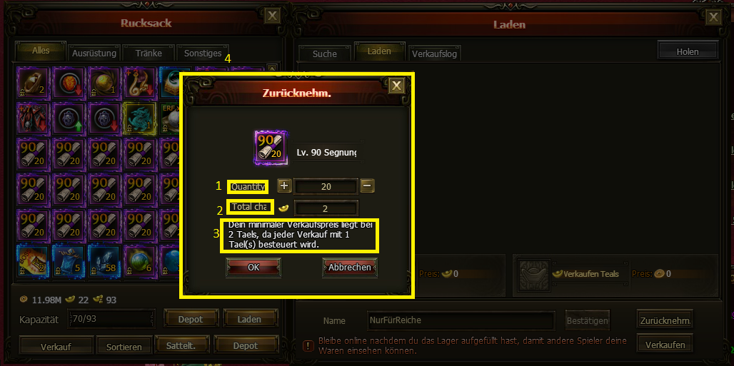Select the red lion medallion item
Image resolution: width=734 pixels, height=366 pixels.
point(69,81)
